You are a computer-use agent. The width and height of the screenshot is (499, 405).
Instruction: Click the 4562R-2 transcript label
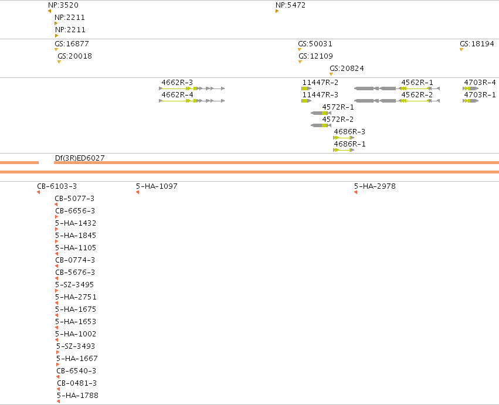point(417,95)
